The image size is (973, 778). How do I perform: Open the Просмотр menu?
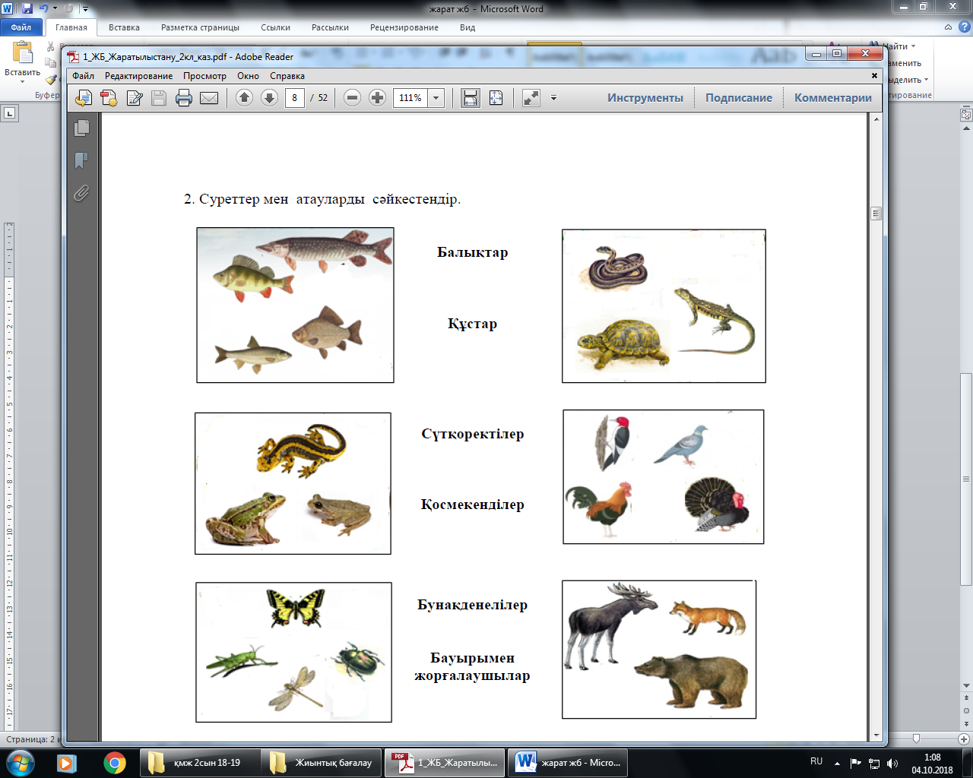pos(205,76)
